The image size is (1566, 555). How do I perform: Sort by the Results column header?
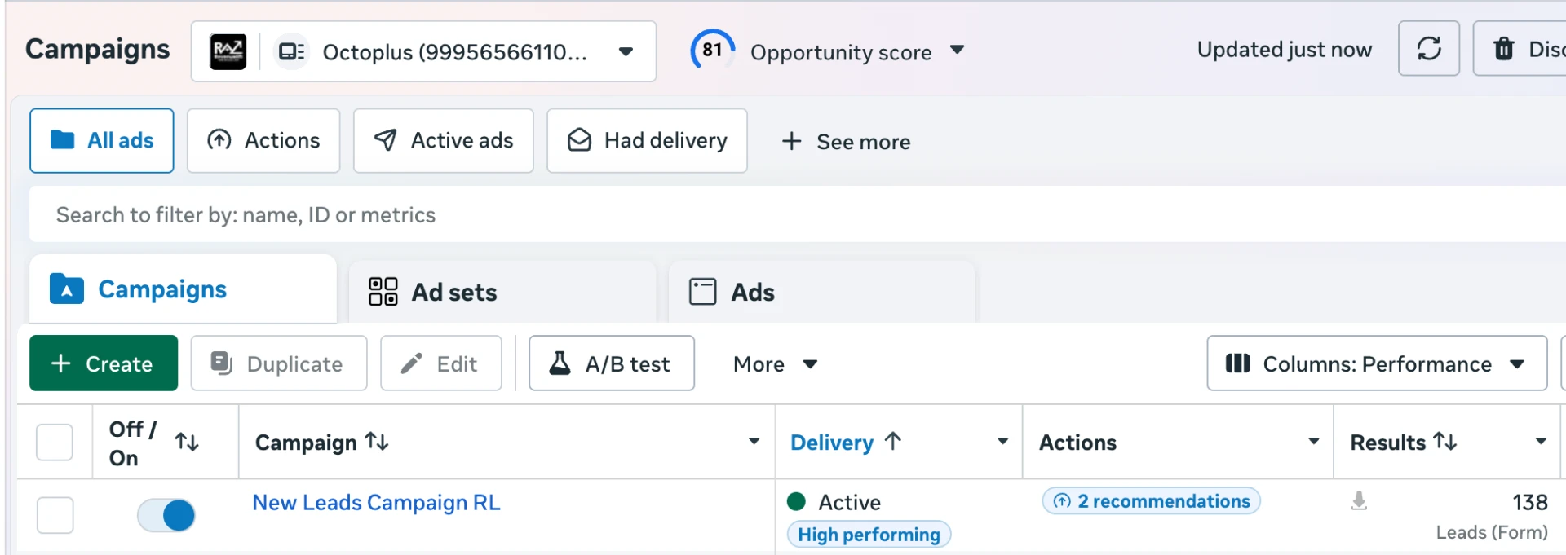click(1404, 442)
